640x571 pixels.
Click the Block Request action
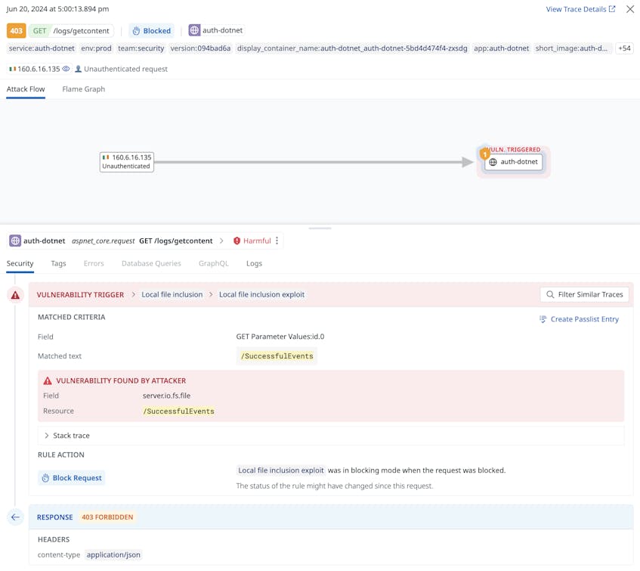pyautogui.click(x=72, y=477)
